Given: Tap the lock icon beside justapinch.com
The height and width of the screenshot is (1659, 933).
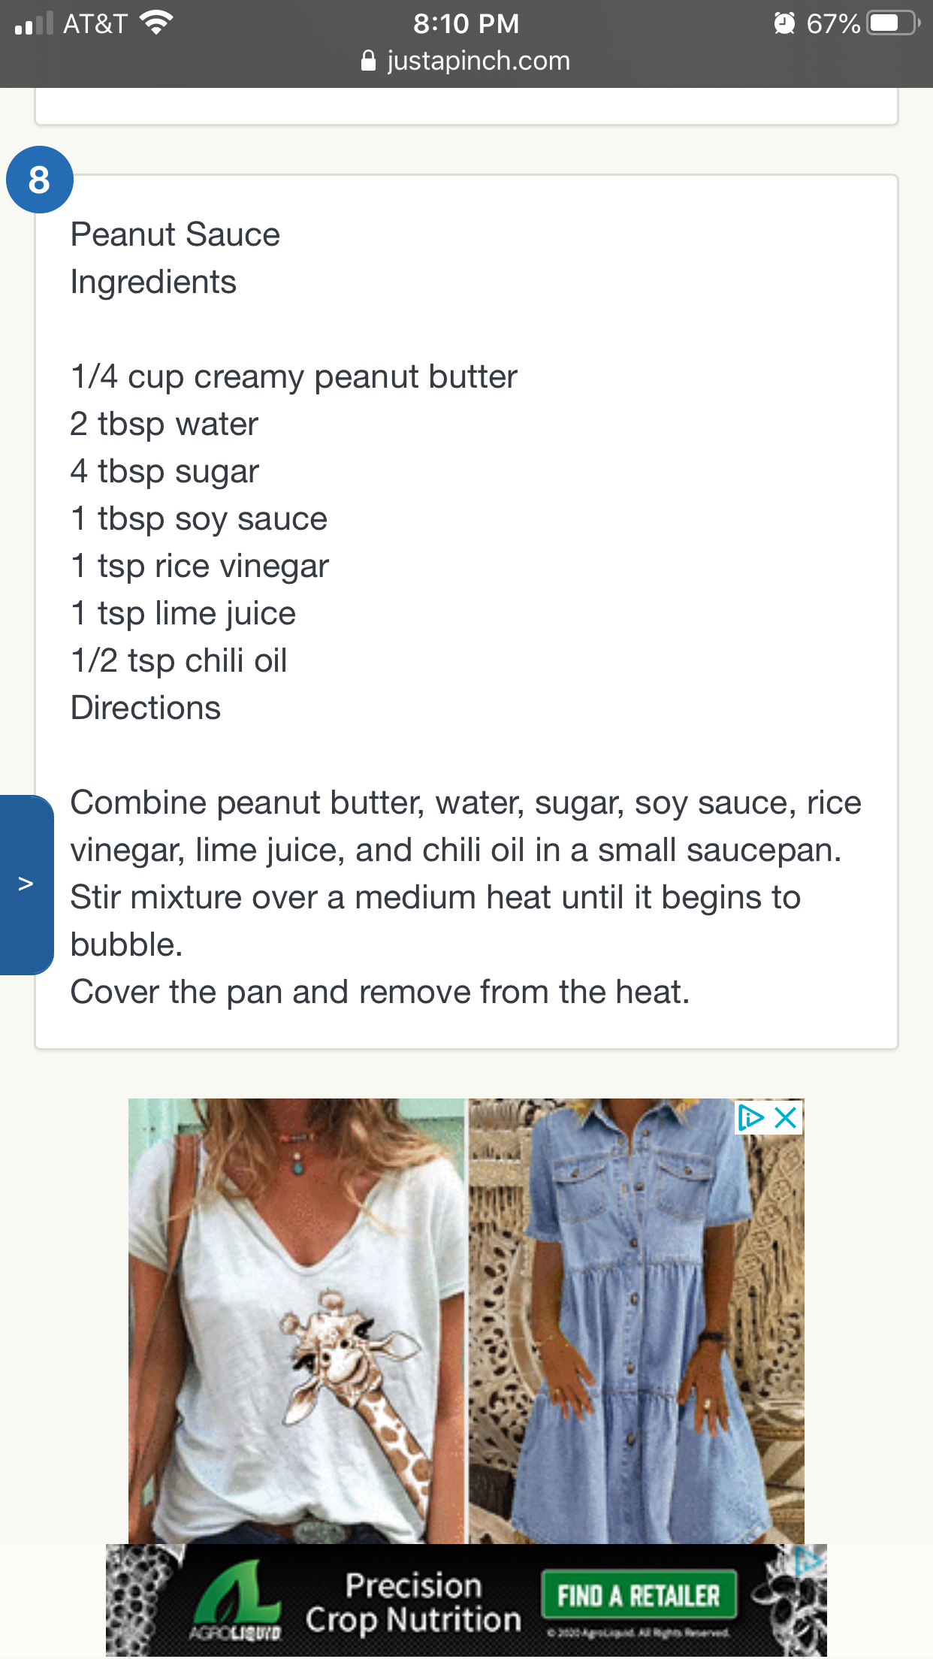Looking at the screenshot, I should 368,61.
